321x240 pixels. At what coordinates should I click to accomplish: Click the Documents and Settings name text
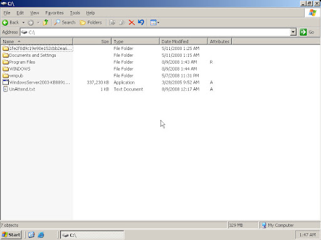[x=33, y=55]
